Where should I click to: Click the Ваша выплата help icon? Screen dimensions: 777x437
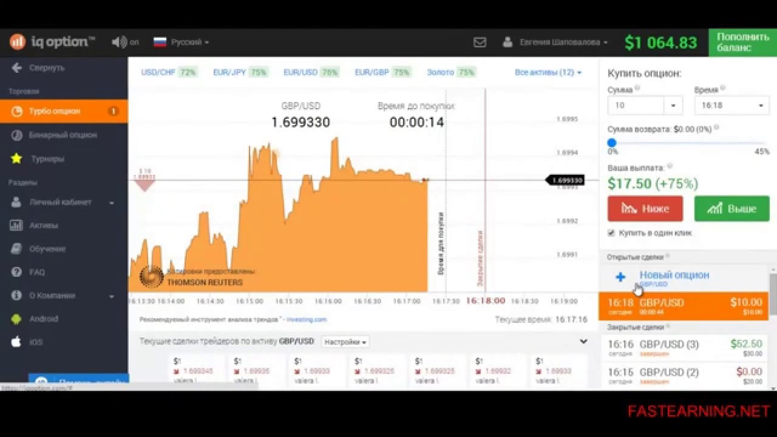pos(670,166)
